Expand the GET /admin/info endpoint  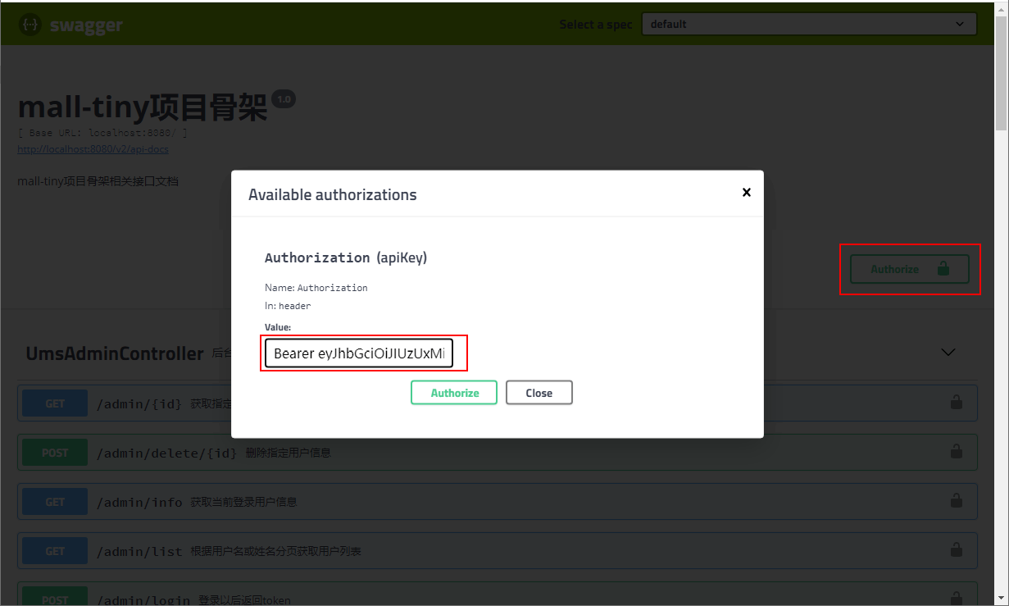point(498,501)
